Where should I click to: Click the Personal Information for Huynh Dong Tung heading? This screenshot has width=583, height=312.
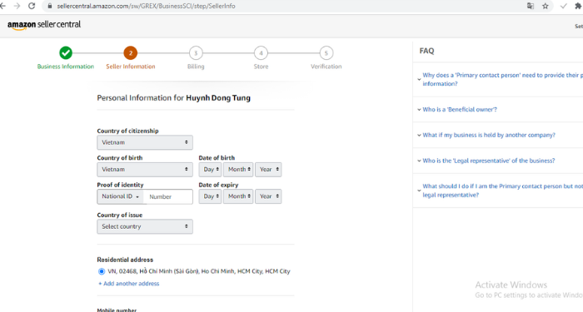pos(173,98)
